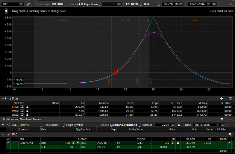Image resolution: width=235 pixels, height=154 pixels.
Task: Click the symbol link chain icon
Action: click(28, 4)
